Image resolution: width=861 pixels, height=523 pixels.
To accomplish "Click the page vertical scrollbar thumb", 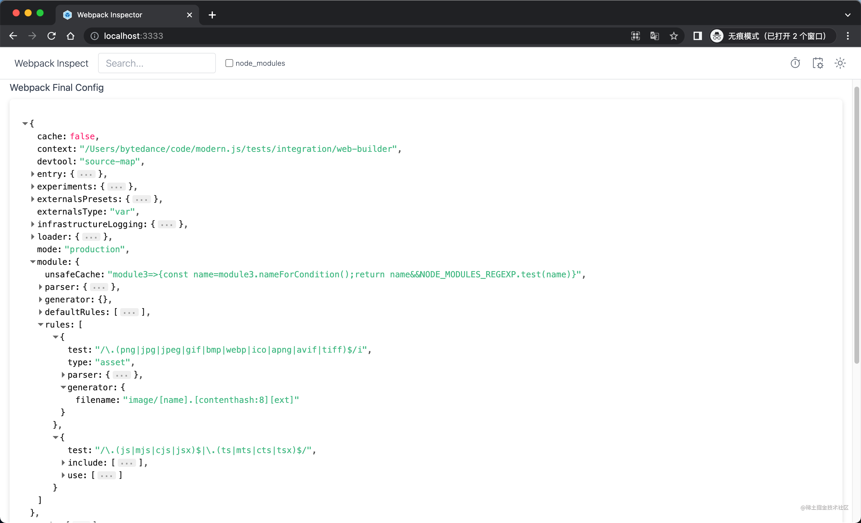I will [x=857, y=225].
